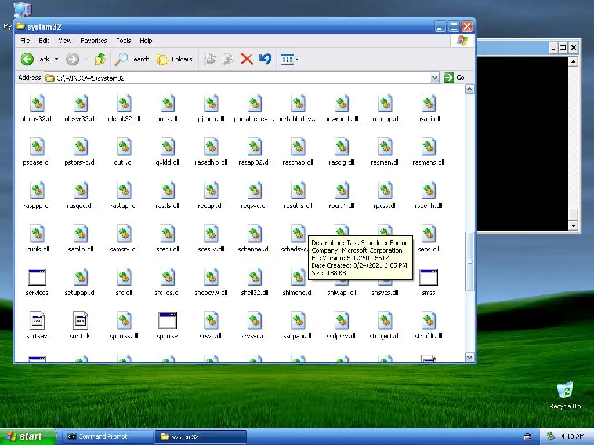Open the Favorites menu
This screenshot has width=594, height=445.
[x=93, y=41]
